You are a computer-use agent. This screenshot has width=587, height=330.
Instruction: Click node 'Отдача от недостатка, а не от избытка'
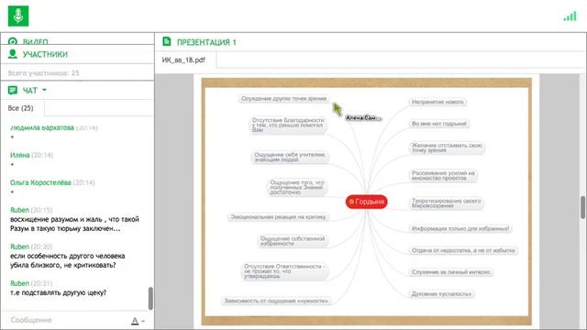pos(463,250)
